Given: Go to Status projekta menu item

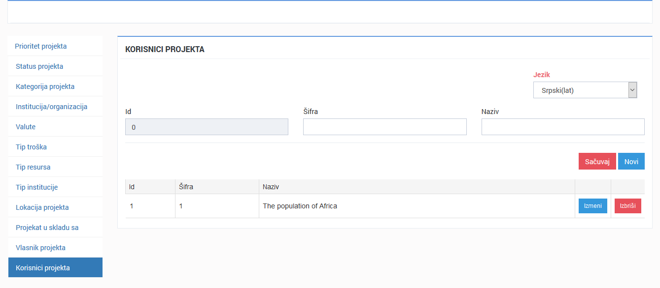Looking at the screenshot, I should [x=39, y=66].
